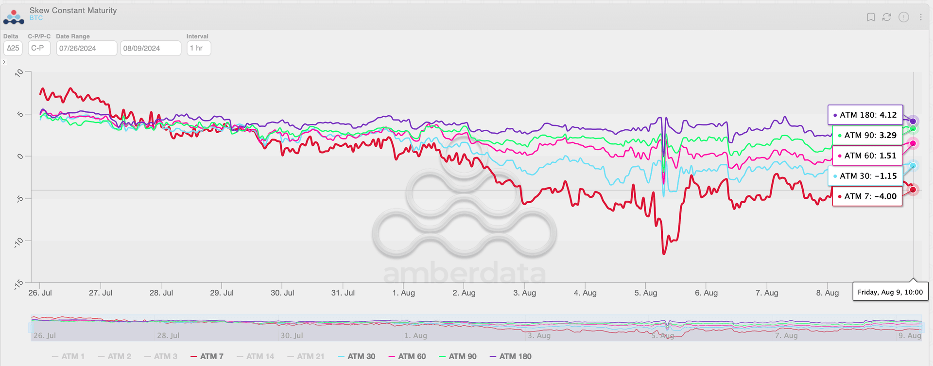The width and height of the screenshot is (933, 366).
Task: Toggle the ATM 2 series
Action: pyautogui.click(x=115, y=356)
